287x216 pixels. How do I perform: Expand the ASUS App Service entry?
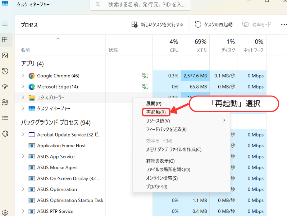(23, 157)
